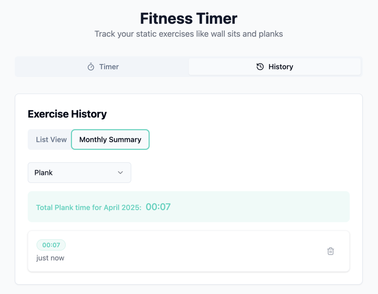Click the Exercise History heading
Viewport: 378px width, 294px height.
pos(67,114)
